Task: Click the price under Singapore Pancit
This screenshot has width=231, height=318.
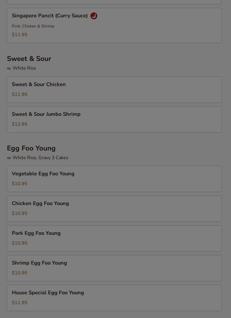Action: tap(20, 35)
